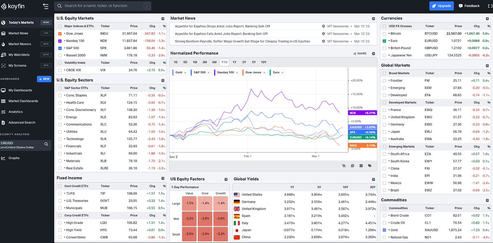This screenshot has height=243, width=493.
Task: Click the Upgrade button
Action: [x=442, y=6]
